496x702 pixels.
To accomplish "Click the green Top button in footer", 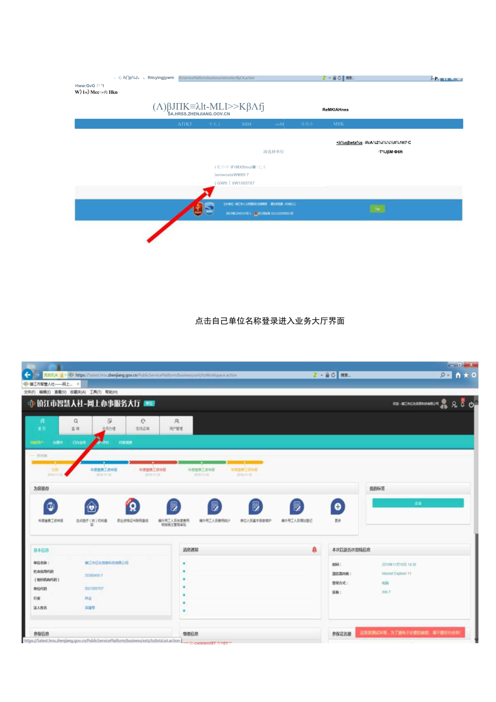I will point(377,208).
